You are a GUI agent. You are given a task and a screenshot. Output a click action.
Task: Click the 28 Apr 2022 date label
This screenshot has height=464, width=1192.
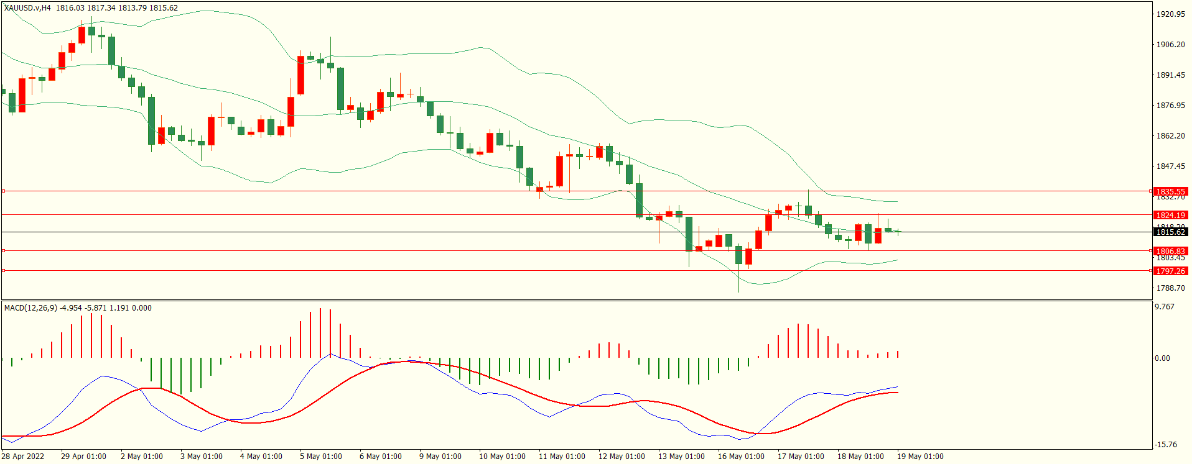pos(23,456)
